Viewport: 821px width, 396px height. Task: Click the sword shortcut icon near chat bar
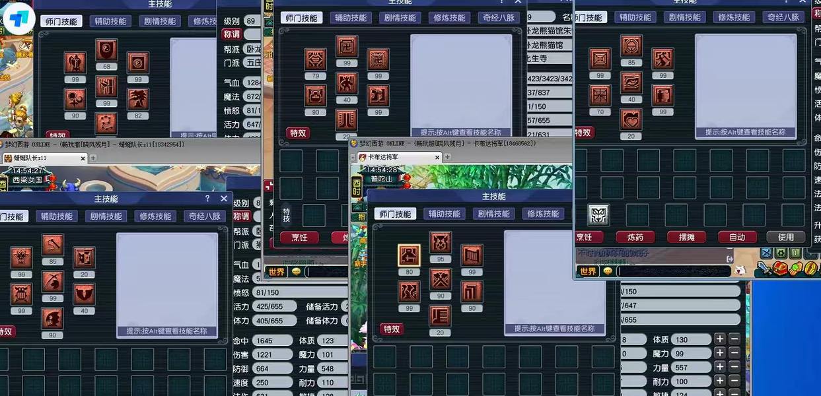click(x=765, y=268)
